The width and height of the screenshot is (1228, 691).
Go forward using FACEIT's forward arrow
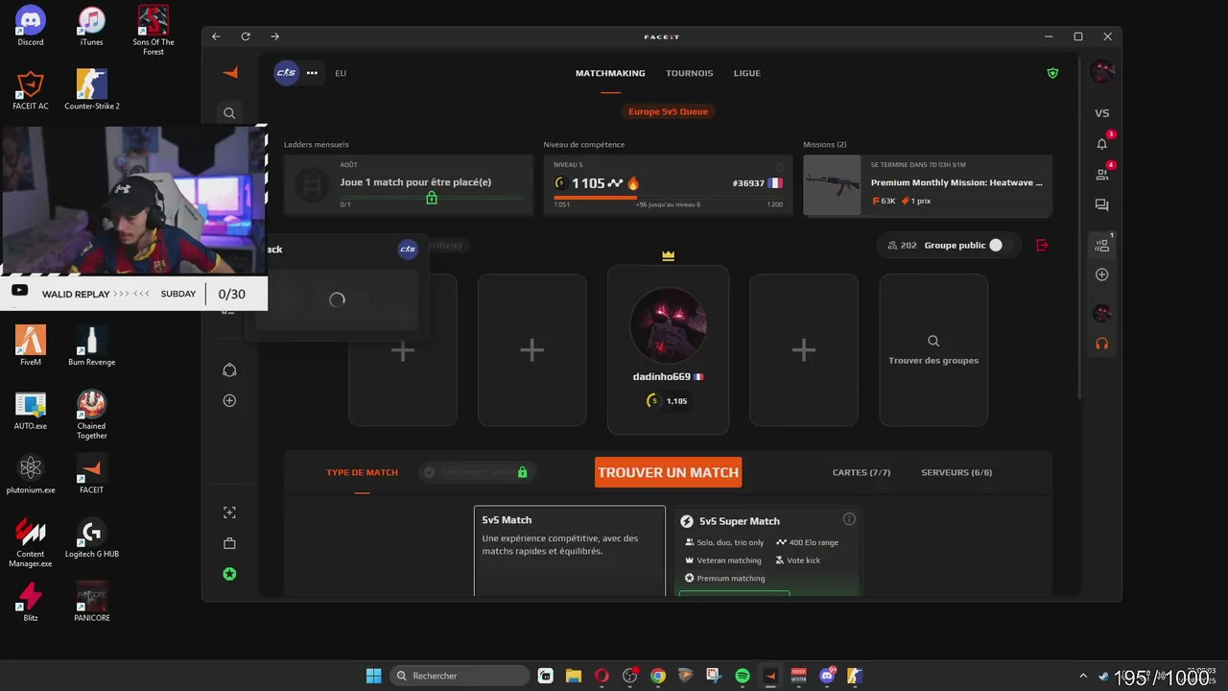point(274,36)
